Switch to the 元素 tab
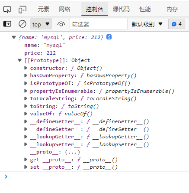The width and height of the screenshot is (189, 193). [43, 9]
